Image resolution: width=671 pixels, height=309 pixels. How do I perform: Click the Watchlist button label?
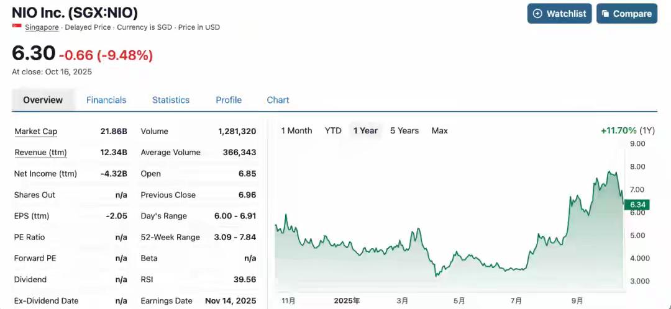566,14
